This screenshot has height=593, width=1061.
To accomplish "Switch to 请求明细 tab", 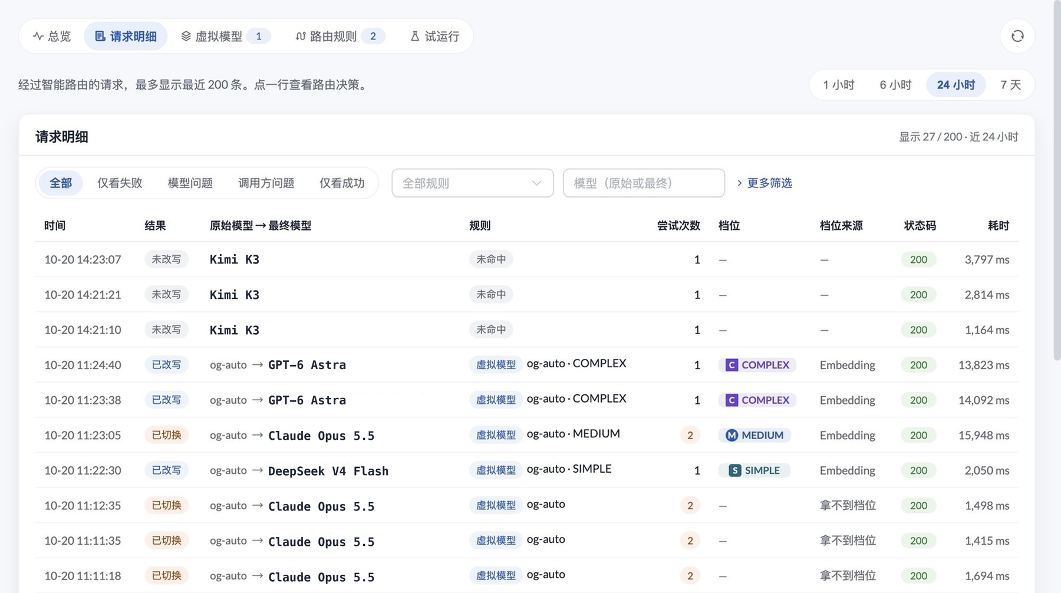I will 126,37.
